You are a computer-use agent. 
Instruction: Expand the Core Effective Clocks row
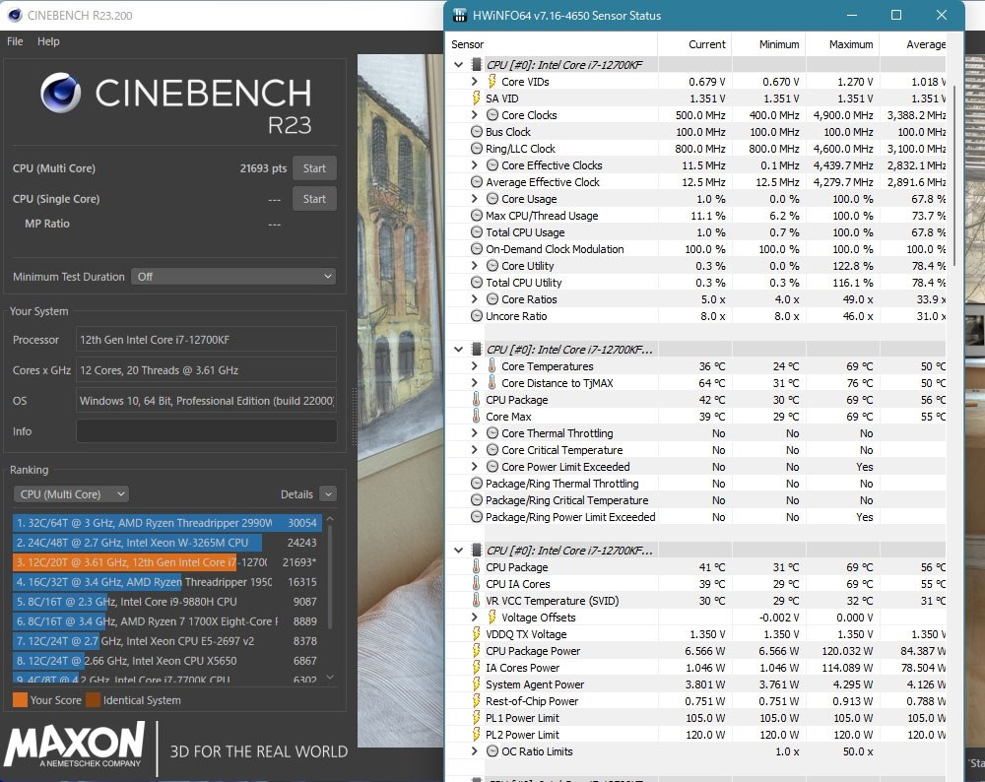click(x=475, y=165)
